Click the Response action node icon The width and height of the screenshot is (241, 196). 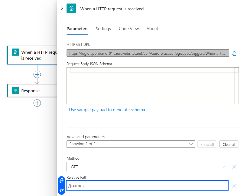[x=15, y=91]
